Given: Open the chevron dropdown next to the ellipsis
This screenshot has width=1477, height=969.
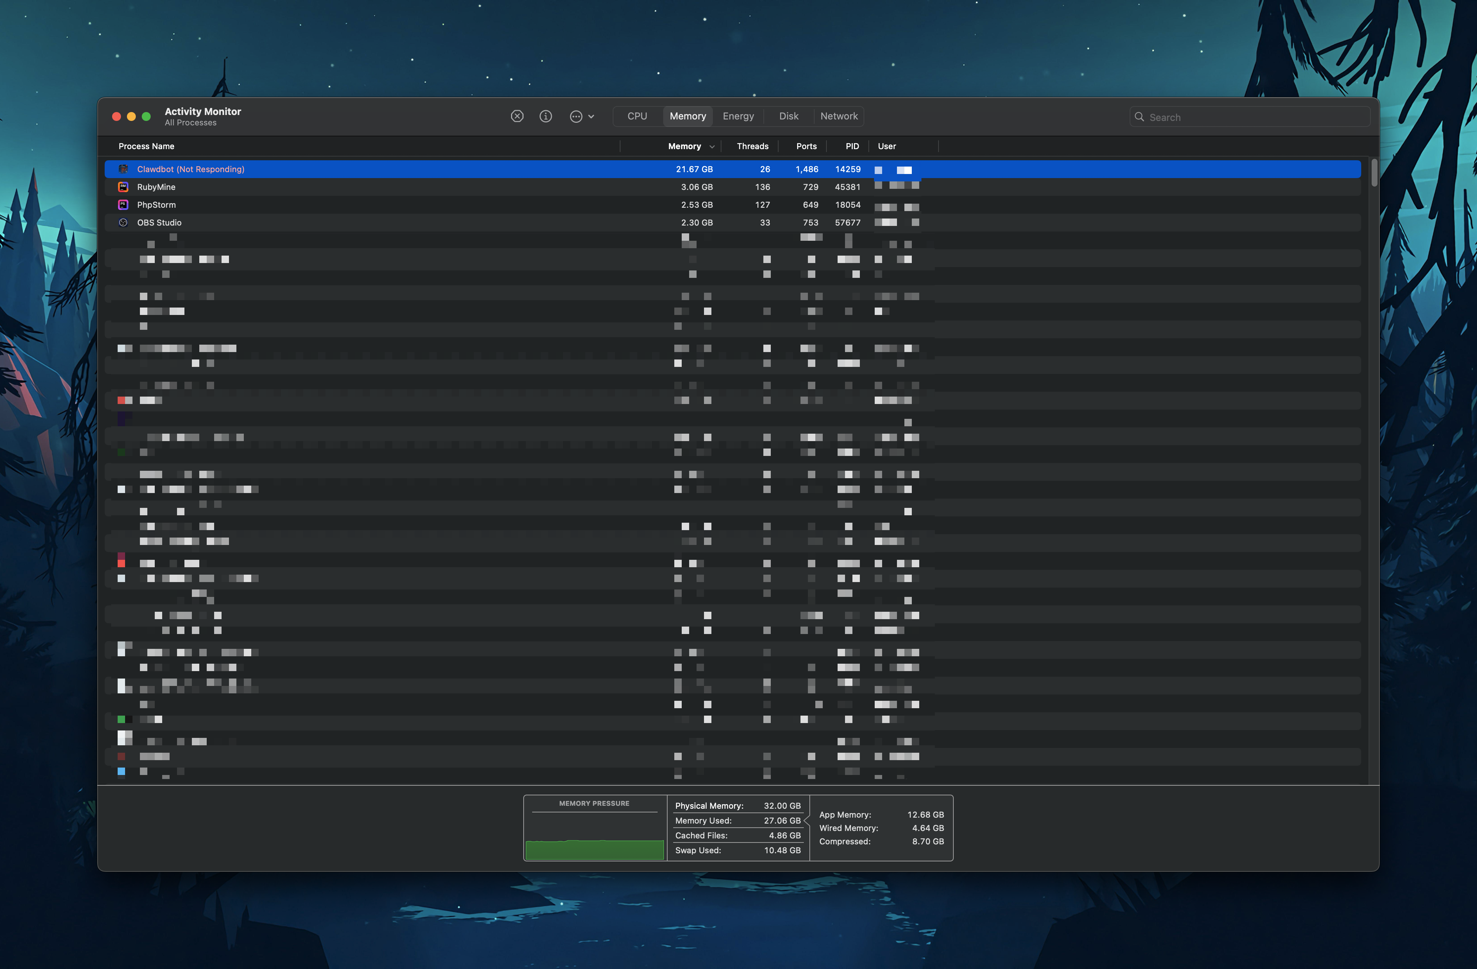Looking at the screenshot, I should [591, 116].
